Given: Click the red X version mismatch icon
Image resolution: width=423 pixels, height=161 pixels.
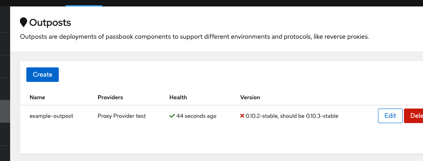Looking at the screenshot, I should (x=242, y=116).
